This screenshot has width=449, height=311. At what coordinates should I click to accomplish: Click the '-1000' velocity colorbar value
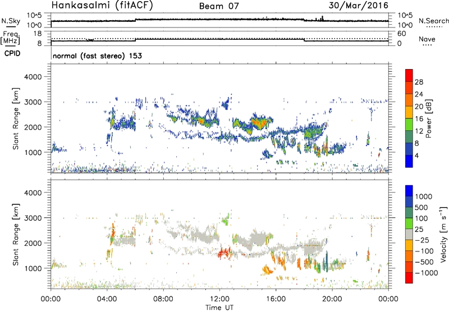click(426, 273)
